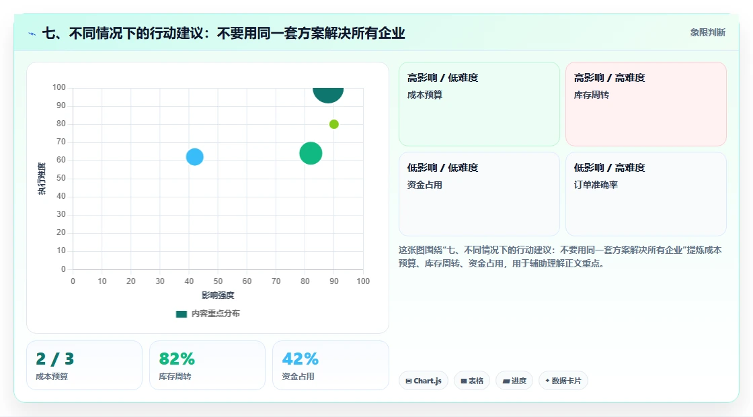The width and height of the screenshot is (753, 417).
Task: Select the 数据卡片 tag chip
Action: pos(563,381)
